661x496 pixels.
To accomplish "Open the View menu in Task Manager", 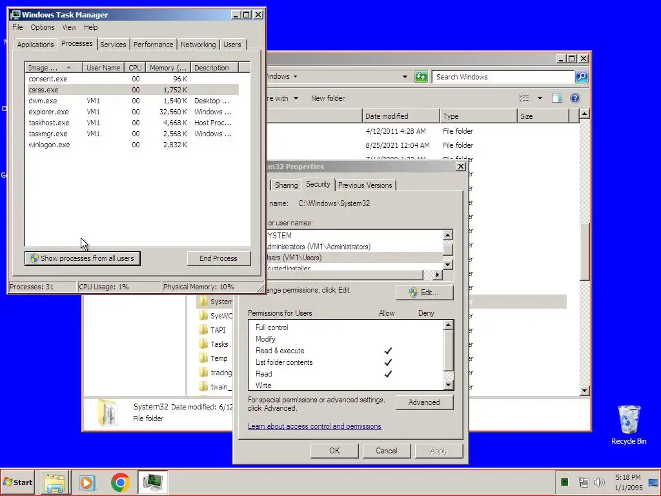I will [x=69, y=27].
